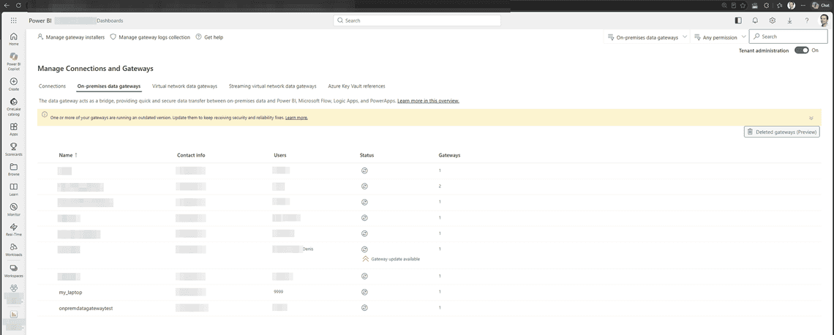Click the Status column header
Viewport: 834px width, 335px height.
pos(367,155)
